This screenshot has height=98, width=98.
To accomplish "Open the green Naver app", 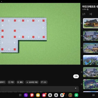I will pos(76,95).
